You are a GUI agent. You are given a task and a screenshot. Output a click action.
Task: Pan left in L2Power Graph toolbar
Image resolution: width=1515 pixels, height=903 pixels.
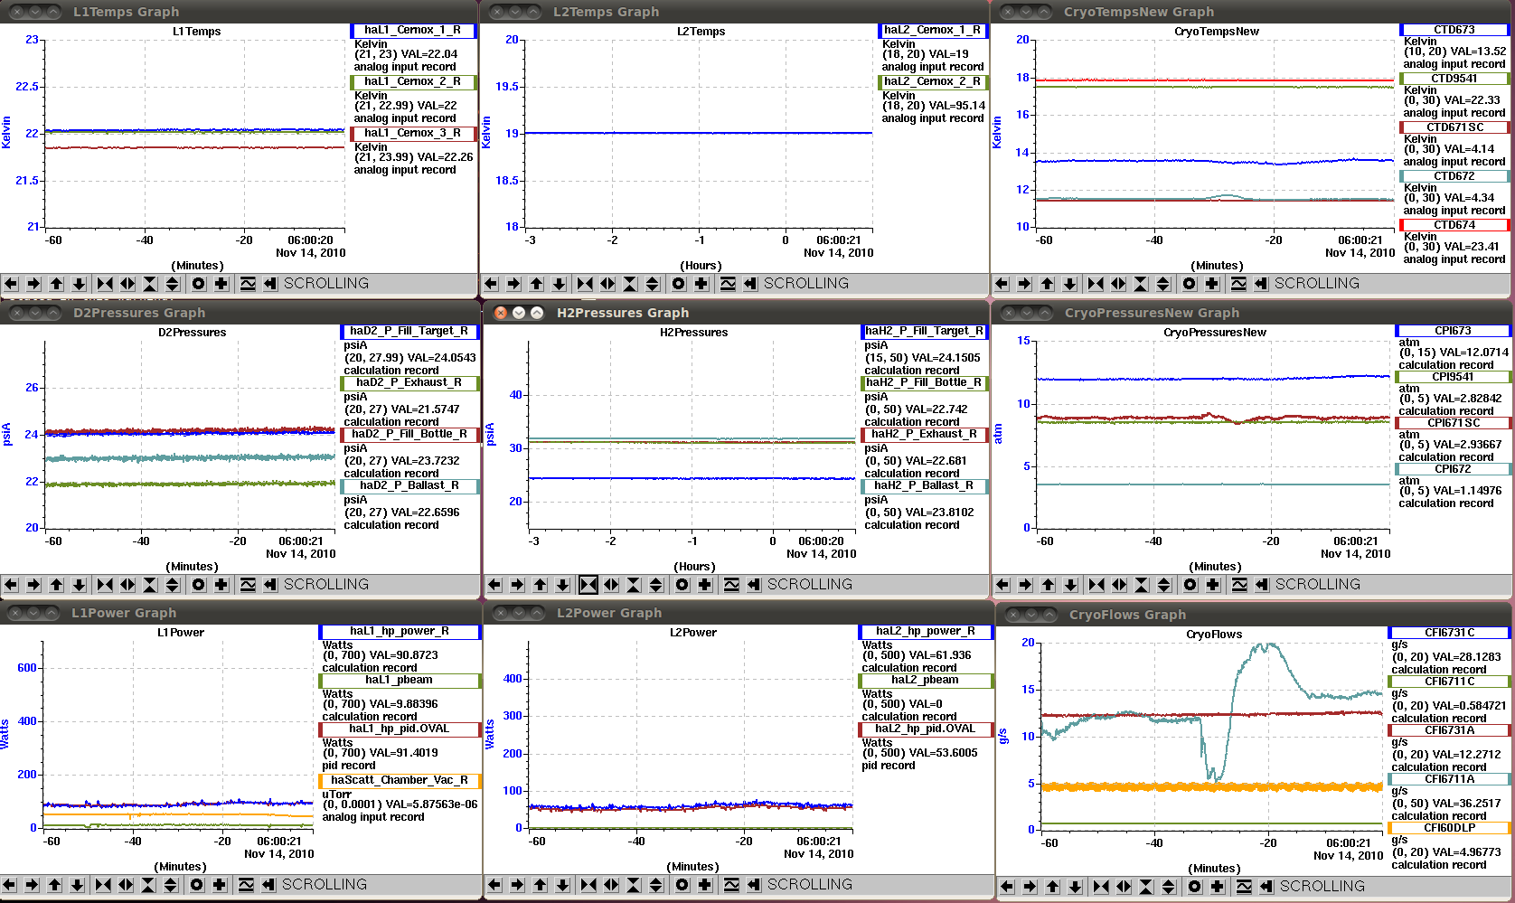(494, 885)
